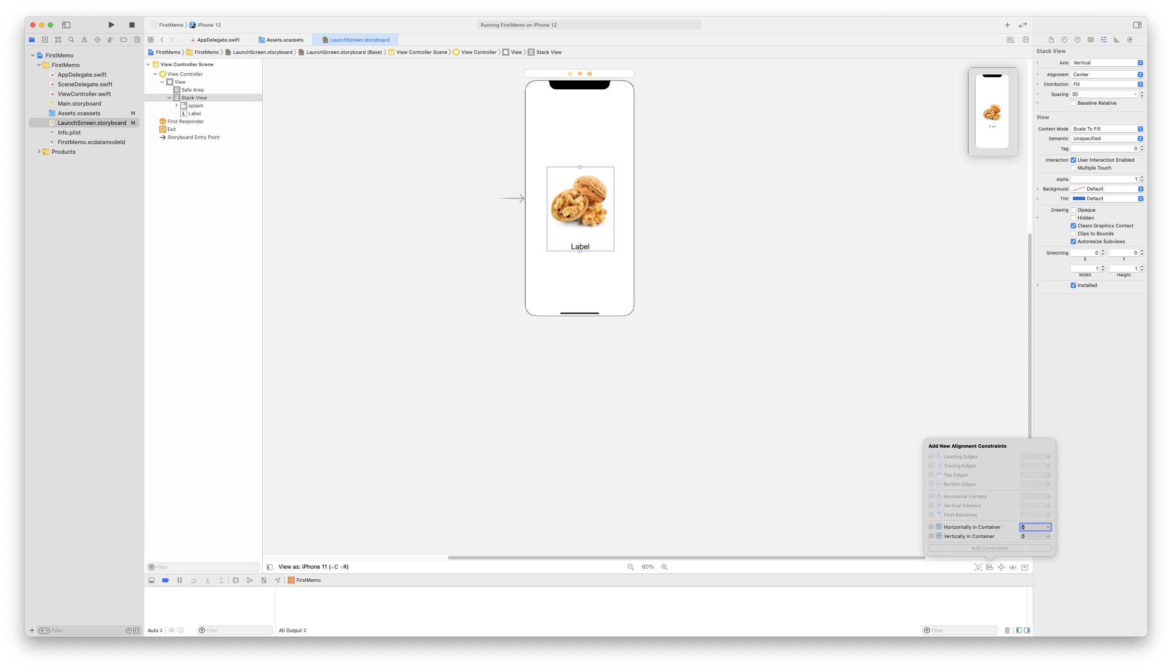Click the Add Constraints button

coord(990,548)
